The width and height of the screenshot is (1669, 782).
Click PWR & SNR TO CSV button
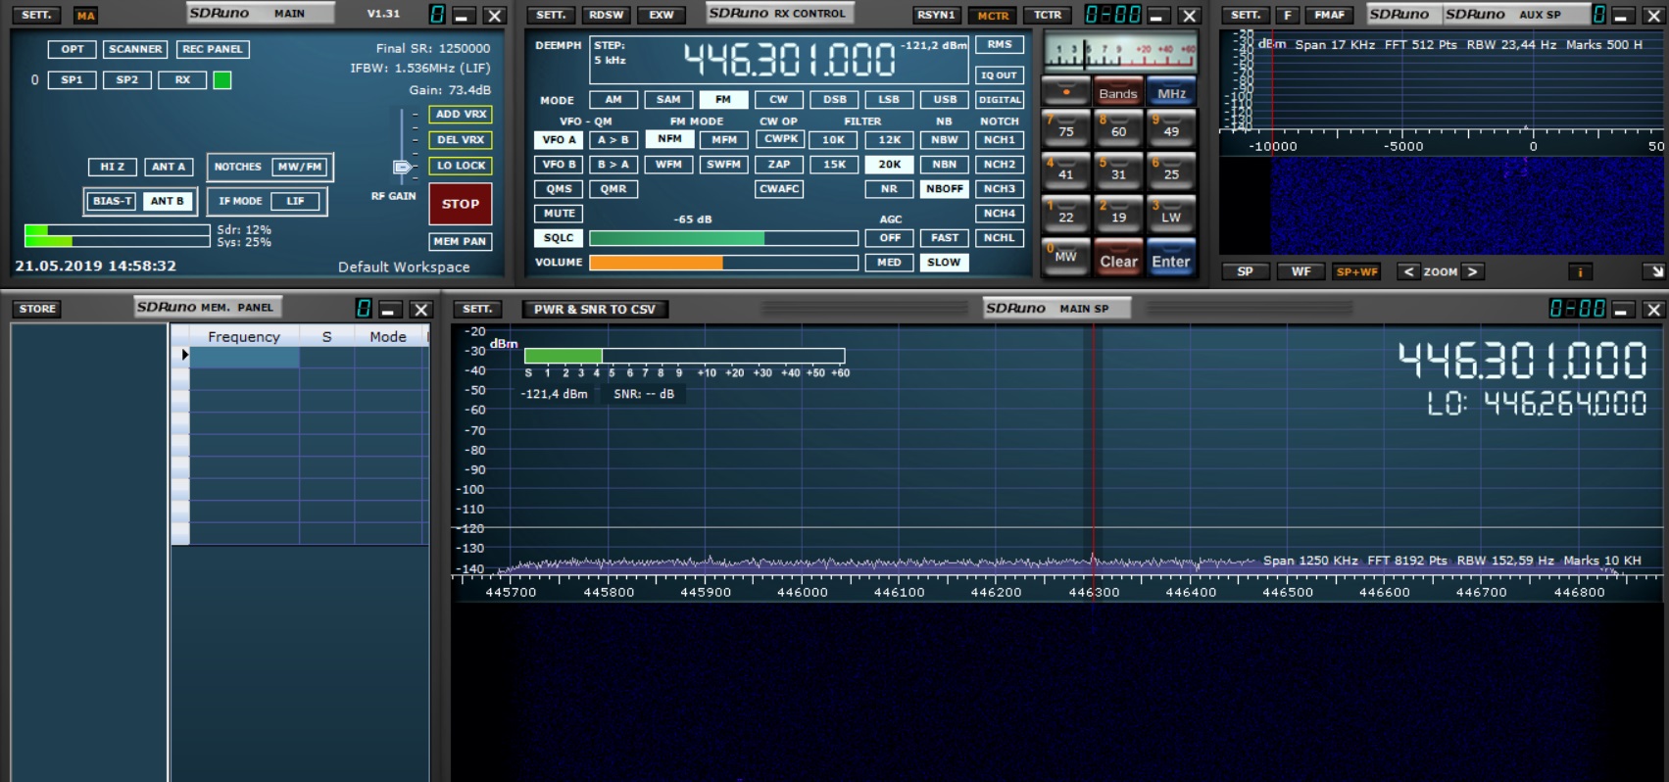tap(594, 310)
